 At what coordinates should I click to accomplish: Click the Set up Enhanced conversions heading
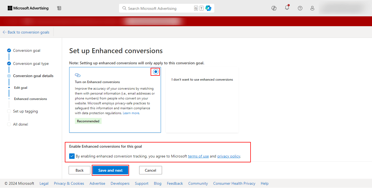[116, 51]
